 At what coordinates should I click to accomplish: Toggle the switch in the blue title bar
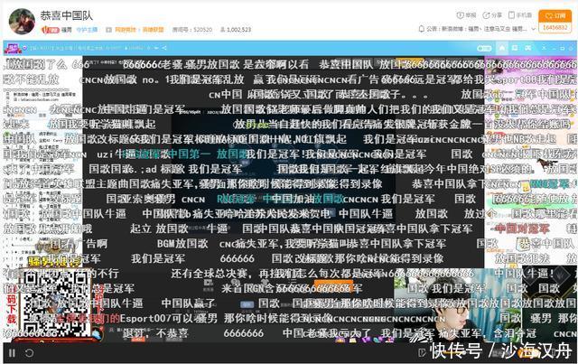[x=484, y=48]
